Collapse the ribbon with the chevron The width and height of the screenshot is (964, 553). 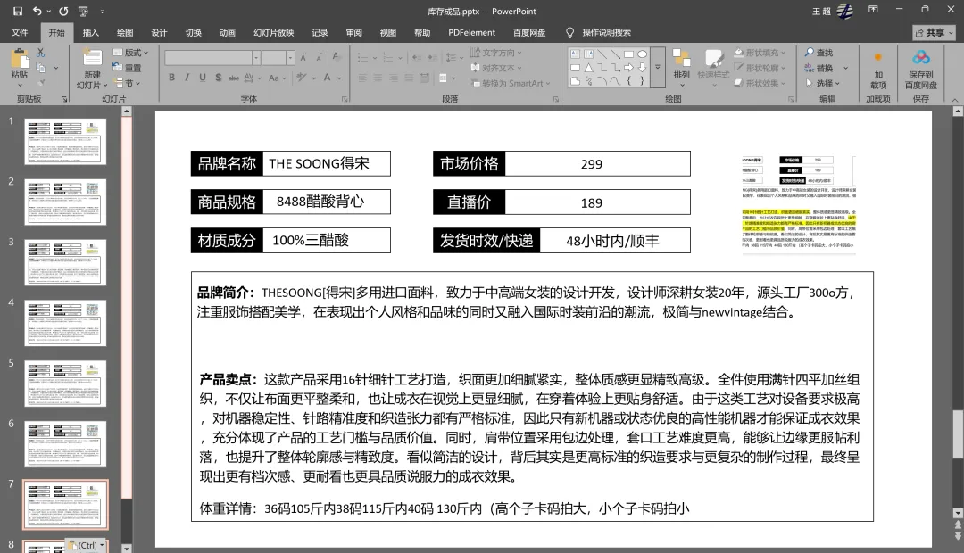(x=955, y=99)
